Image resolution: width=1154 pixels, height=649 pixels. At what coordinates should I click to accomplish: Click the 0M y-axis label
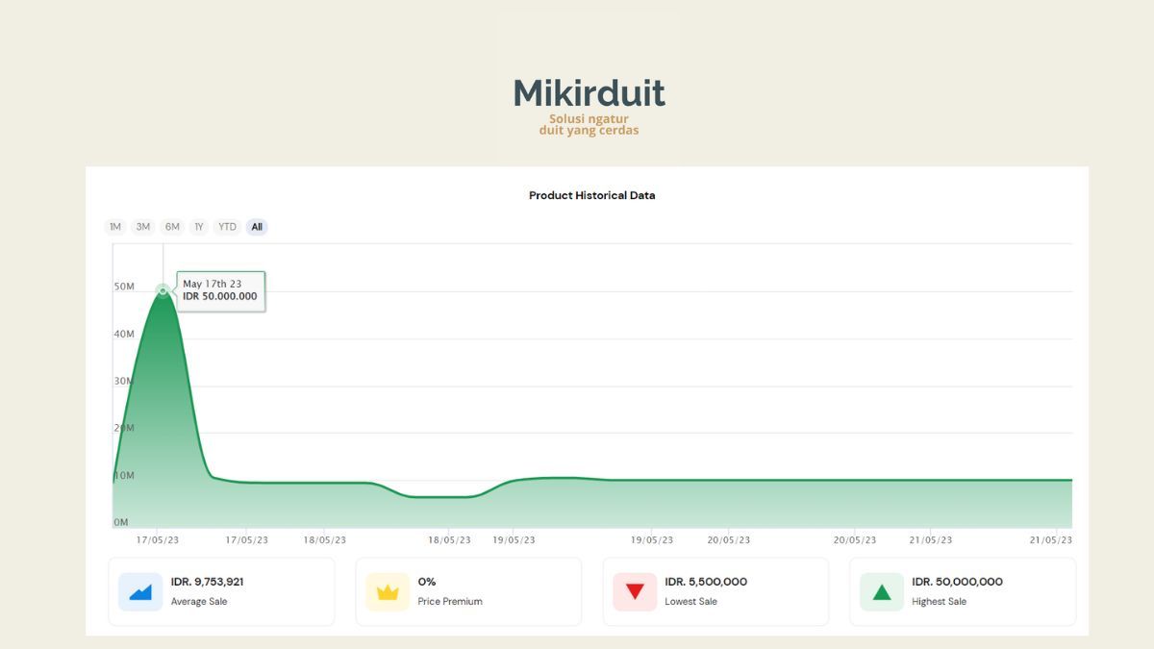click(121, 522)
